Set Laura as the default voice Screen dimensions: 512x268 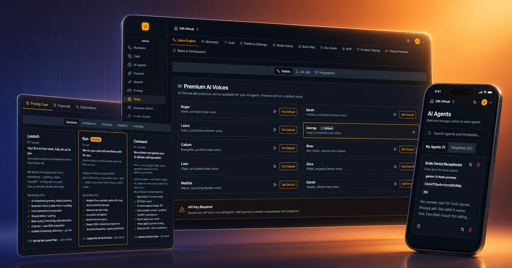pyautogui.click(x=288, y=130)
